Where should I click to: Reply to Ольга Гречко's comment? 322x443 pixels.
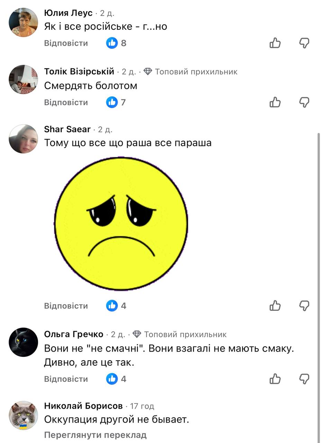pyautogui.click(x=66, y=379)
